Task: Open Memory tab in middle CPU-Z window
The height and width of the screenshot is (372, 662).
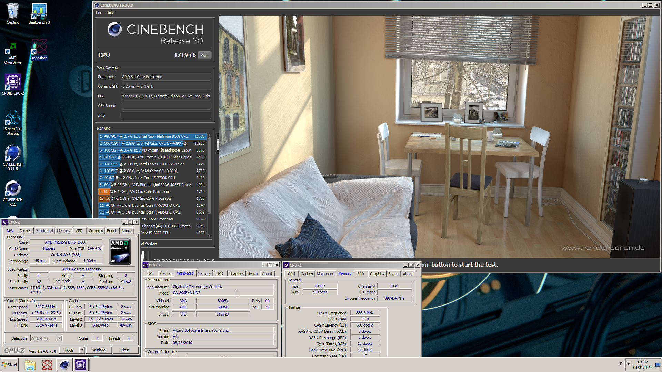Action: [x=204, y=273]
